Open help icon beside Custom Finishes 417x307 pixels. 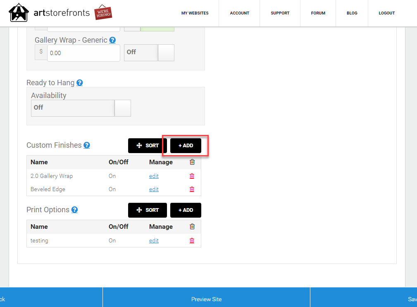(x=87, y=145)
